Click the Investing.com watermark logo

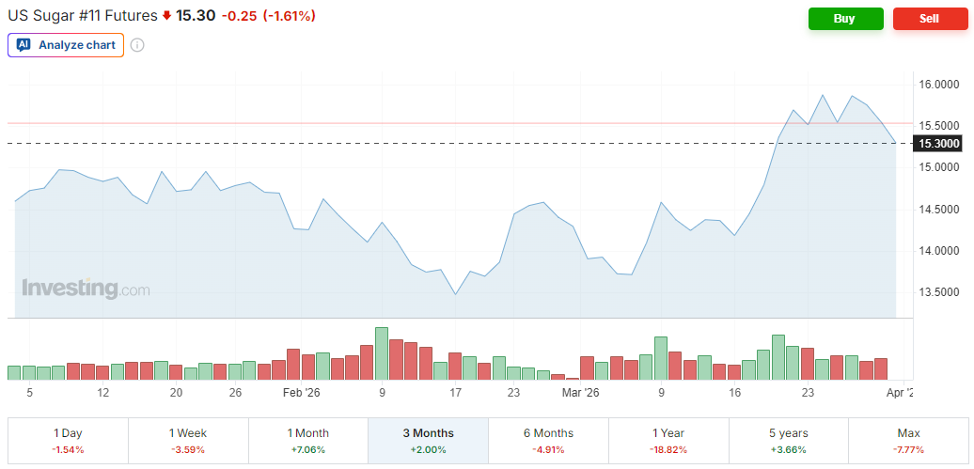tap(86, 289)
